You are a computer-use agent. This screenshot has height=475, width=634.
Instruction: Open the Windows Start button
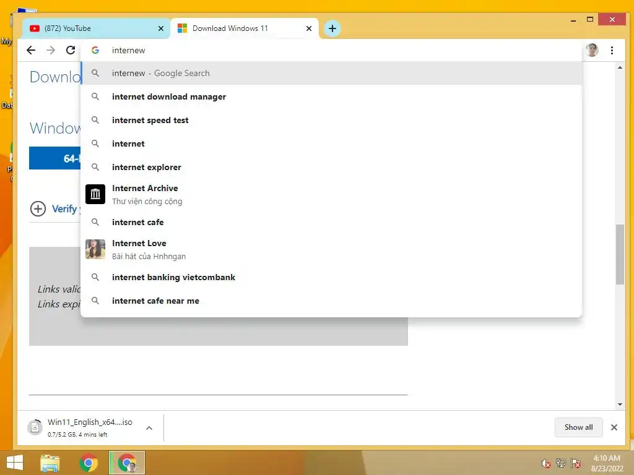15,463
